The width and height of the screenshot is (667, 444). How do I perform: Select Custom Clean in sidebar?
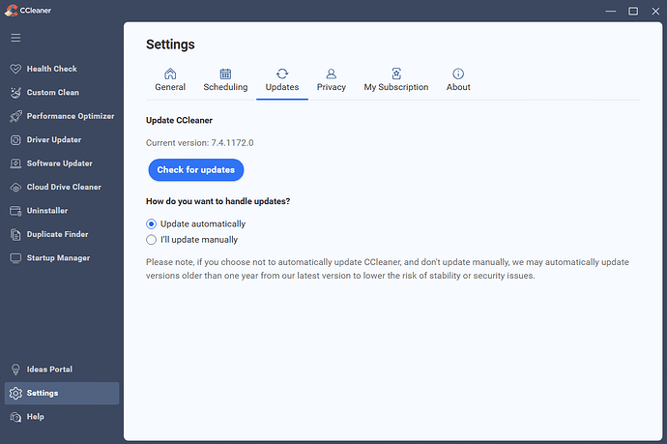coord(52,93)
